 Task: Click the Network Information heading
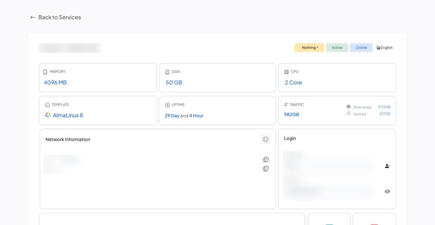68,139
